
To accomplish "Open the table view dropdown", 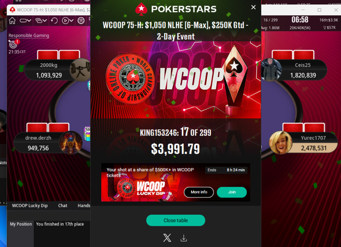I will [x=25, y=20].
